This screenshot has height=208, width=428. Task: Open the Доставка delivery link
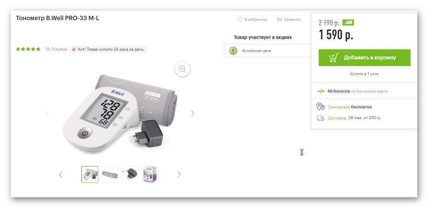click(x=337, y=118)
